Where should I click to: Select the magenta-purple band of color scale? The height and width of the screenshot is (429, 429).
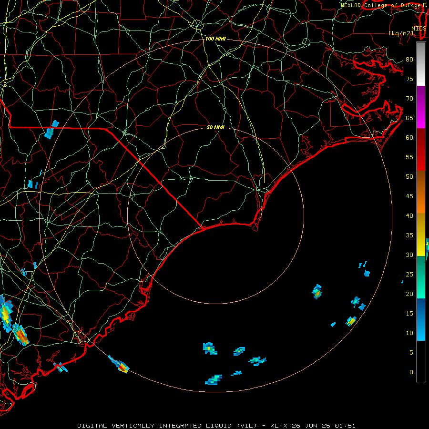pyautogui.click(x=421, y=107)
